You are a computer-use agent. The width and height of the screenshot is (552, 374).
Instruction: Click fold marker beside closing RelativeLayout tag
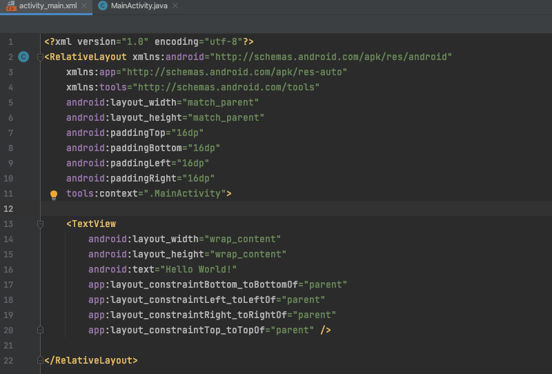(x=40, y=360)
